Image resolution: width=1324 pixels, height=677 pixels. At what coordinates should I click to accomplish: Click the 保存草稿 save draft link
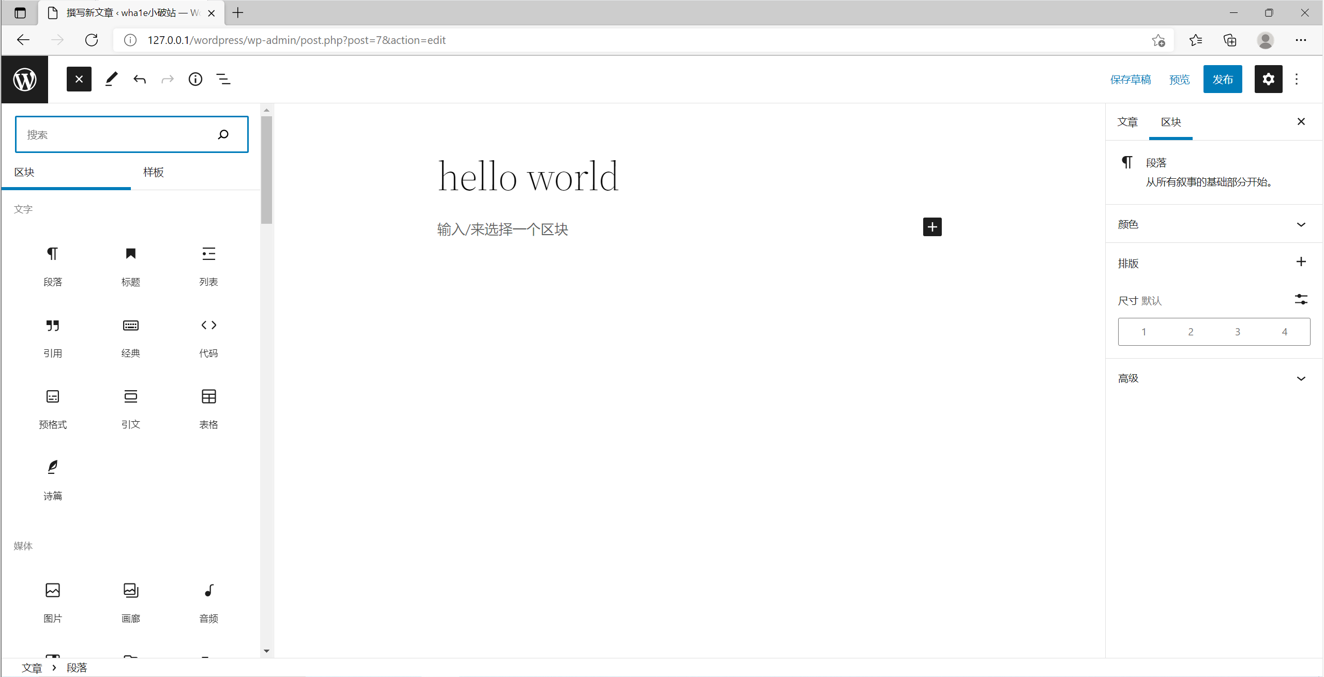click(1131, 79)
